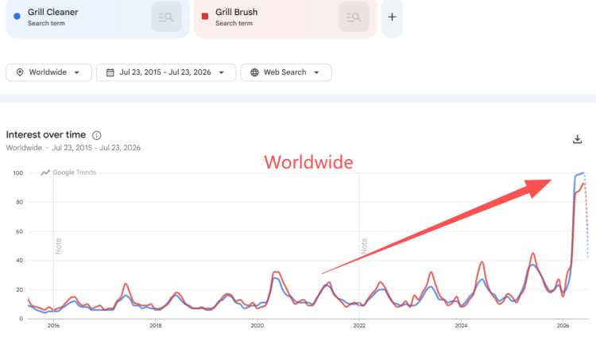Image resolution: width=596 pixels, height=337 pixels.
Task: Open the Interest over time help info
Action: click(96, 135)
